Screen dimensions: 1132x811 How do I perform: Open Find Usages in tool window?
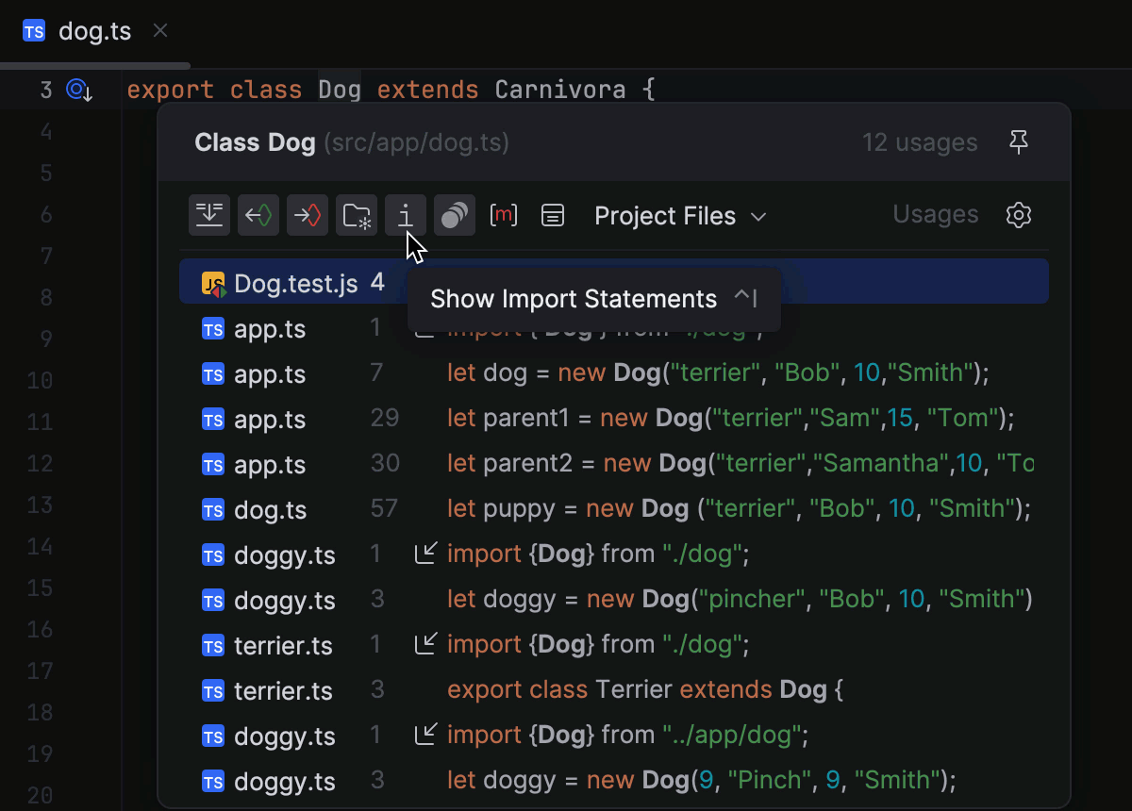click(208, 215)
